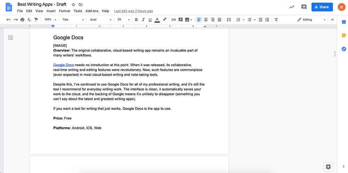The height and width of the screenshot is (173, 348).
Task: Click the left indent ruler marker
Action: point(53,26)
